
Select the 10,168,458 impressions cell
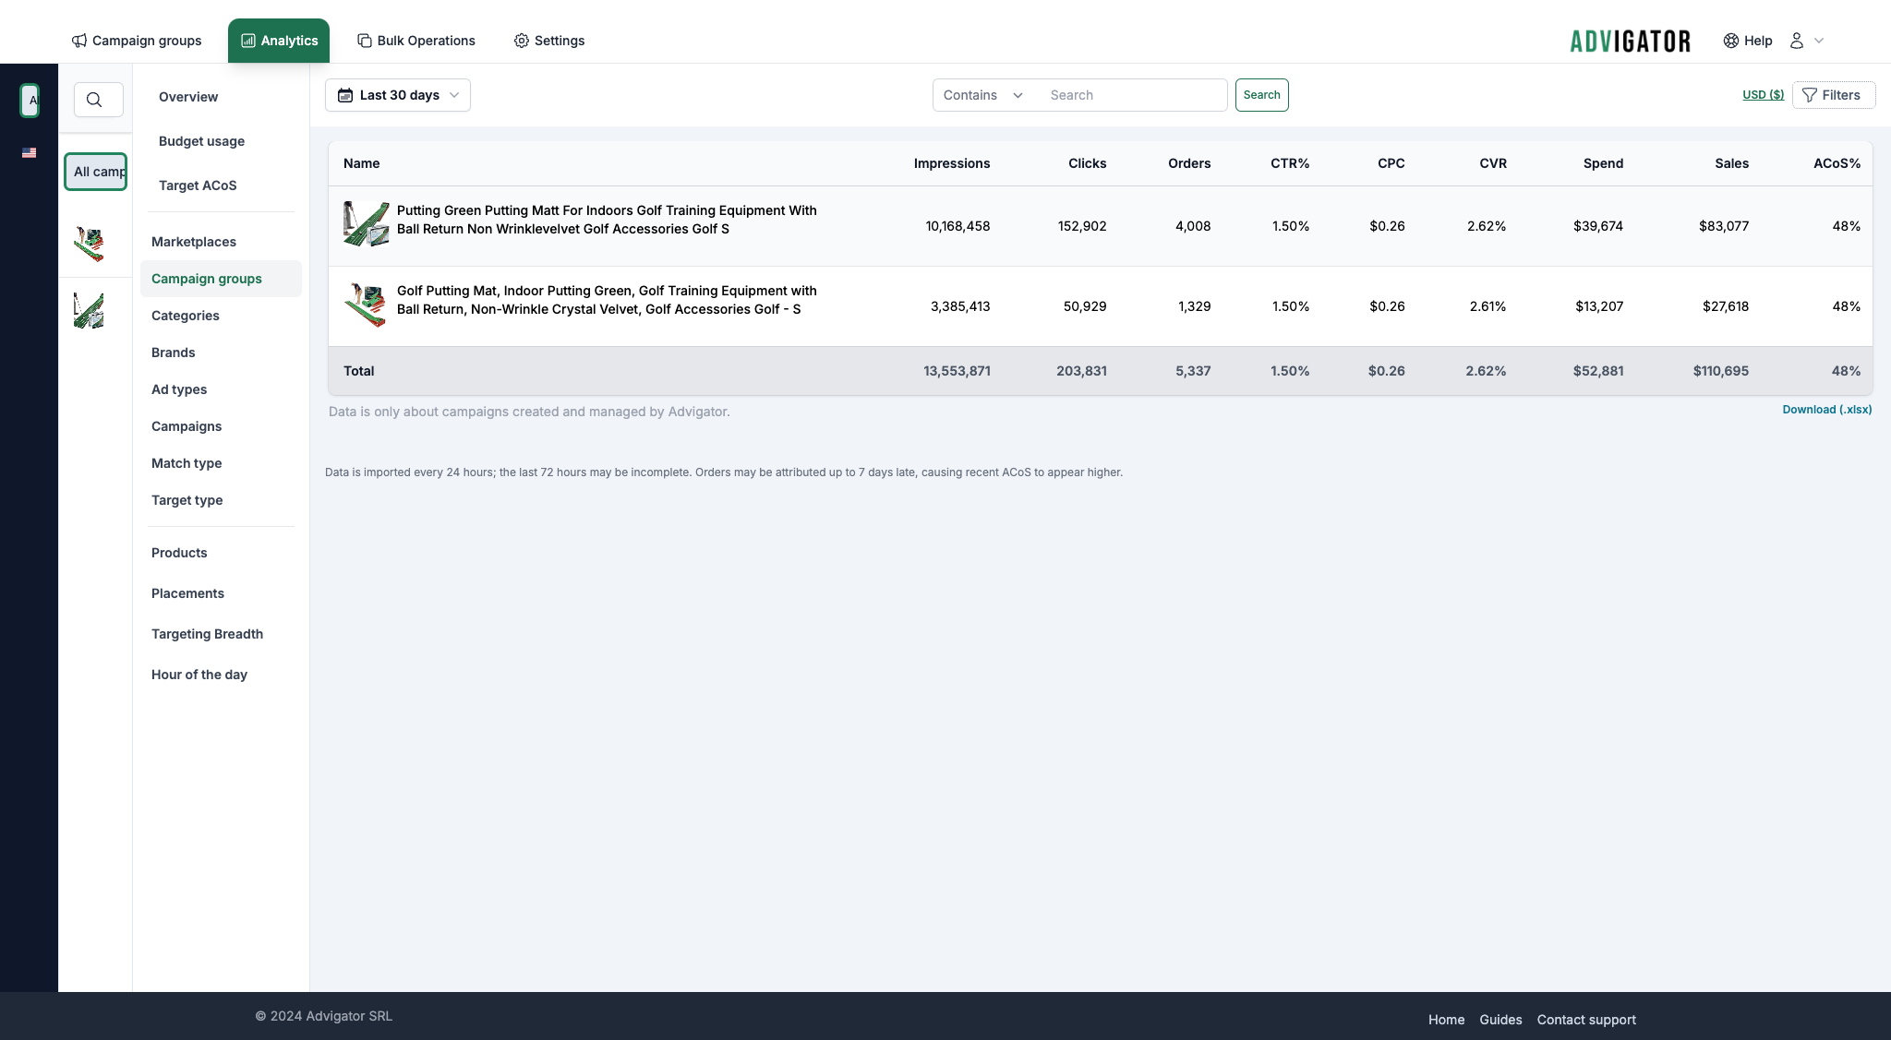958,226
